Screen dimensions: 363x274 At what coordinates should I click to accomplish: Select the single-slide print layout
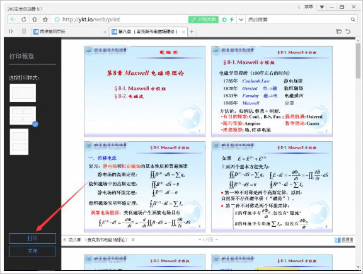(x=23, y=93)
